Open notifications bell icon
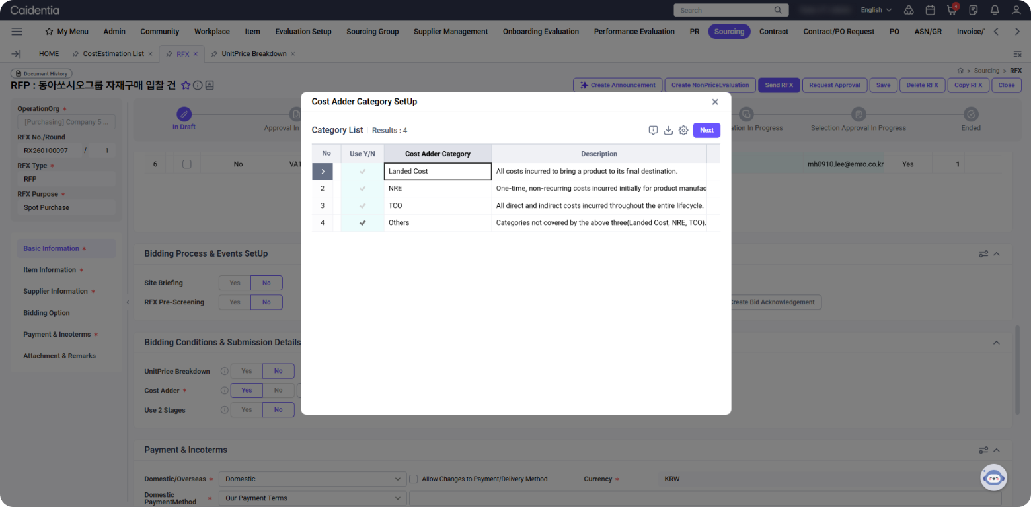Viewport: 1031px width, 507px height. click(x=995, y=10)
